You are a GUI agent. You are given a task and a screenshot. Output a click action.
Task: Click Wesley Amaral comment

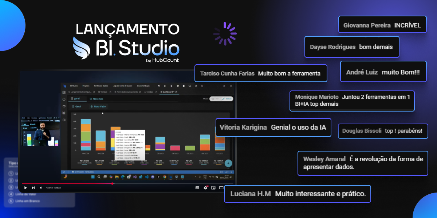363,163
